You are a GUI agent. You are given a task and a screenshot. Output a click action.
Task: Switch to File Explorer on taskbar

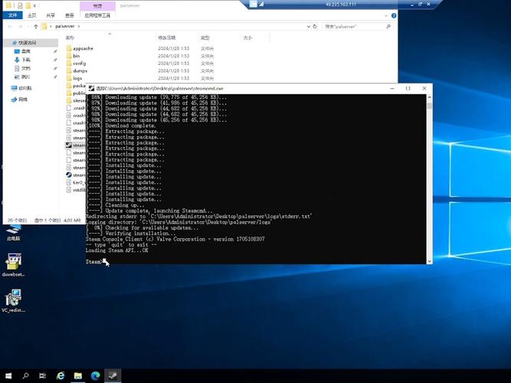pyautogui.click(x=78, y=376)
